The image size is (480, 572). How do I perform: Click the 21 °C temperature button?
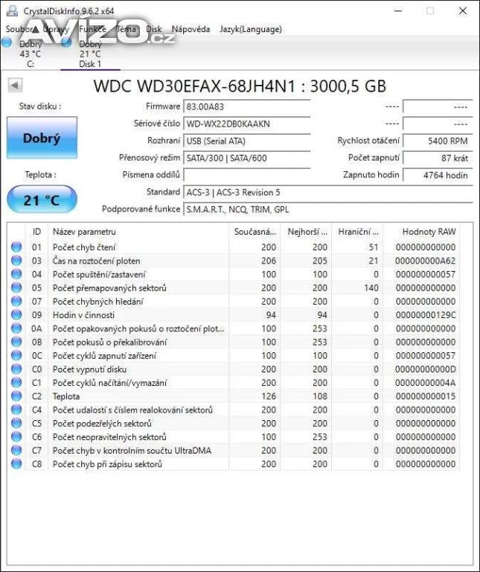tap(42, 200)
